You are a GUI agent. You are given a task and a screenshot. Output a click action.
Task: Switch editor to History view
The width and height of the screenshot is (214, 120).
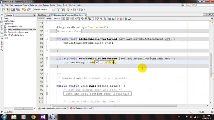tap(57, 19)
